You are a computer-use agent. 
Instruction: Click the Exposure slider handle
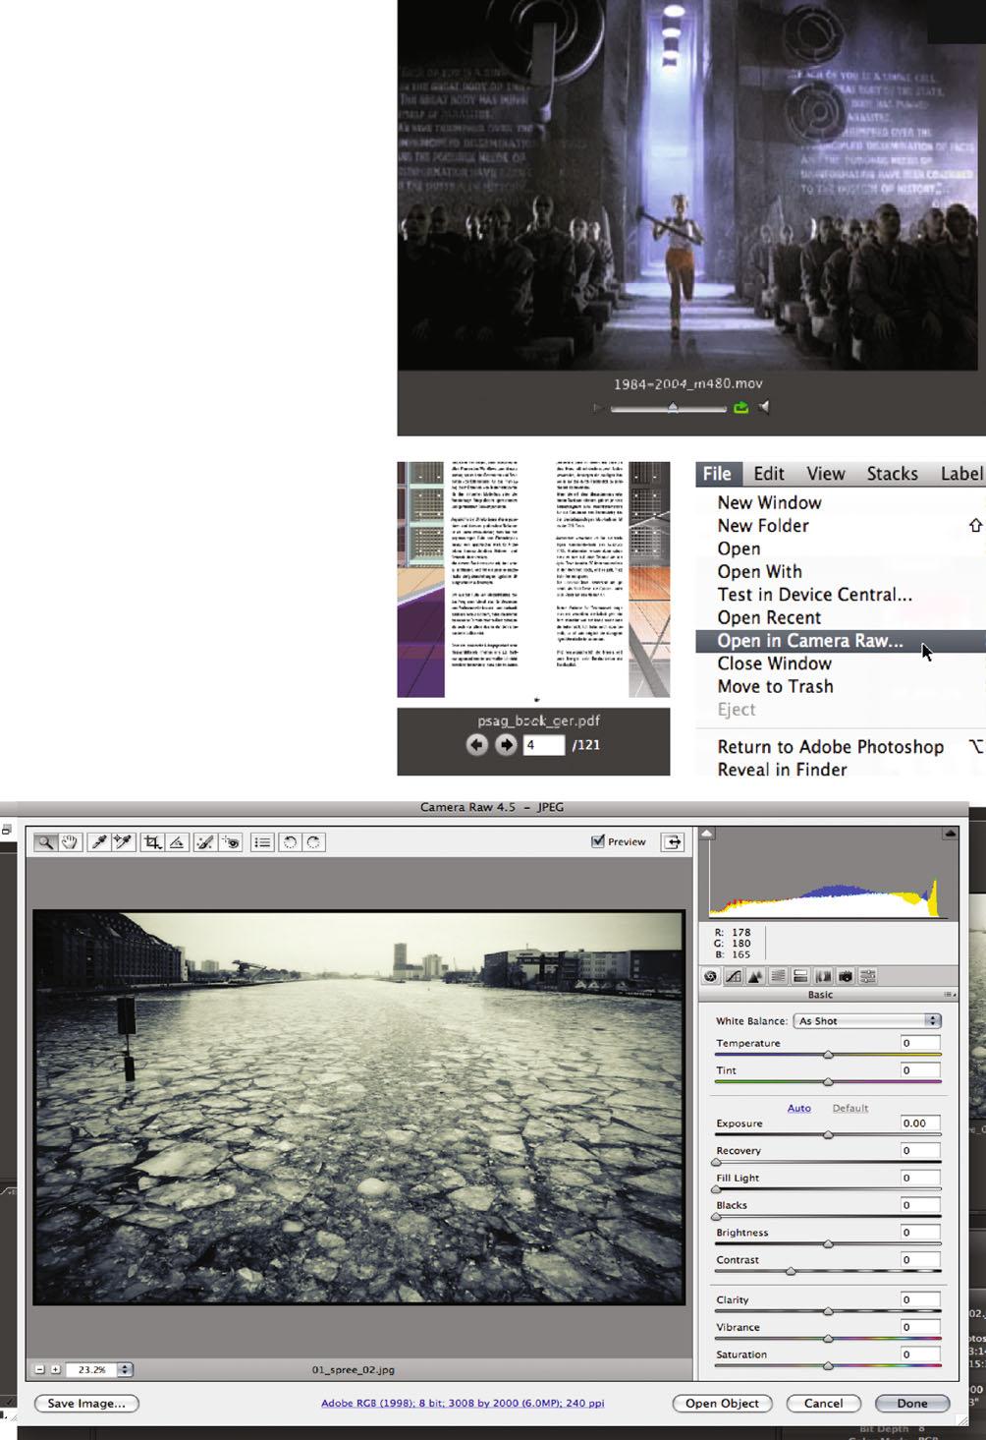[828, 1134]
